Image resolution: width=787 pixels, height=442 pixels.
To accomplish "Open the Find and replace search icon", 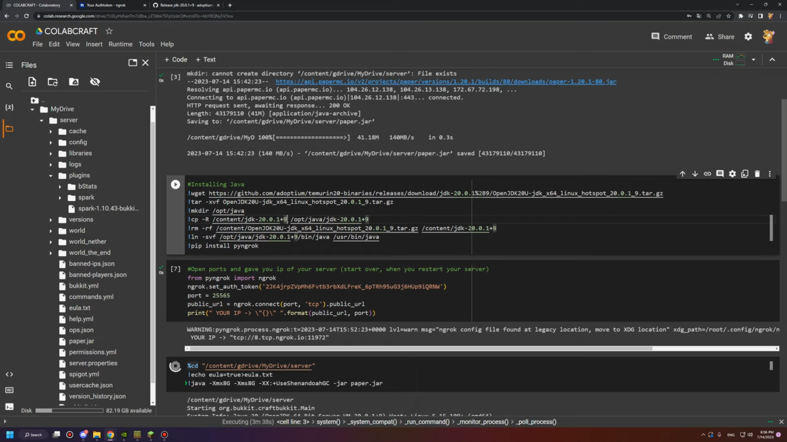I will click(x=9, y=86).
